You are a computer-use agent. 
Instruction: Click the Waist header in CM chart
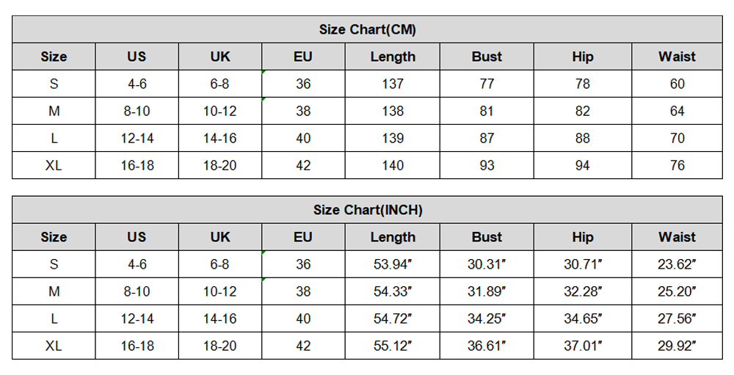[677, 57]
